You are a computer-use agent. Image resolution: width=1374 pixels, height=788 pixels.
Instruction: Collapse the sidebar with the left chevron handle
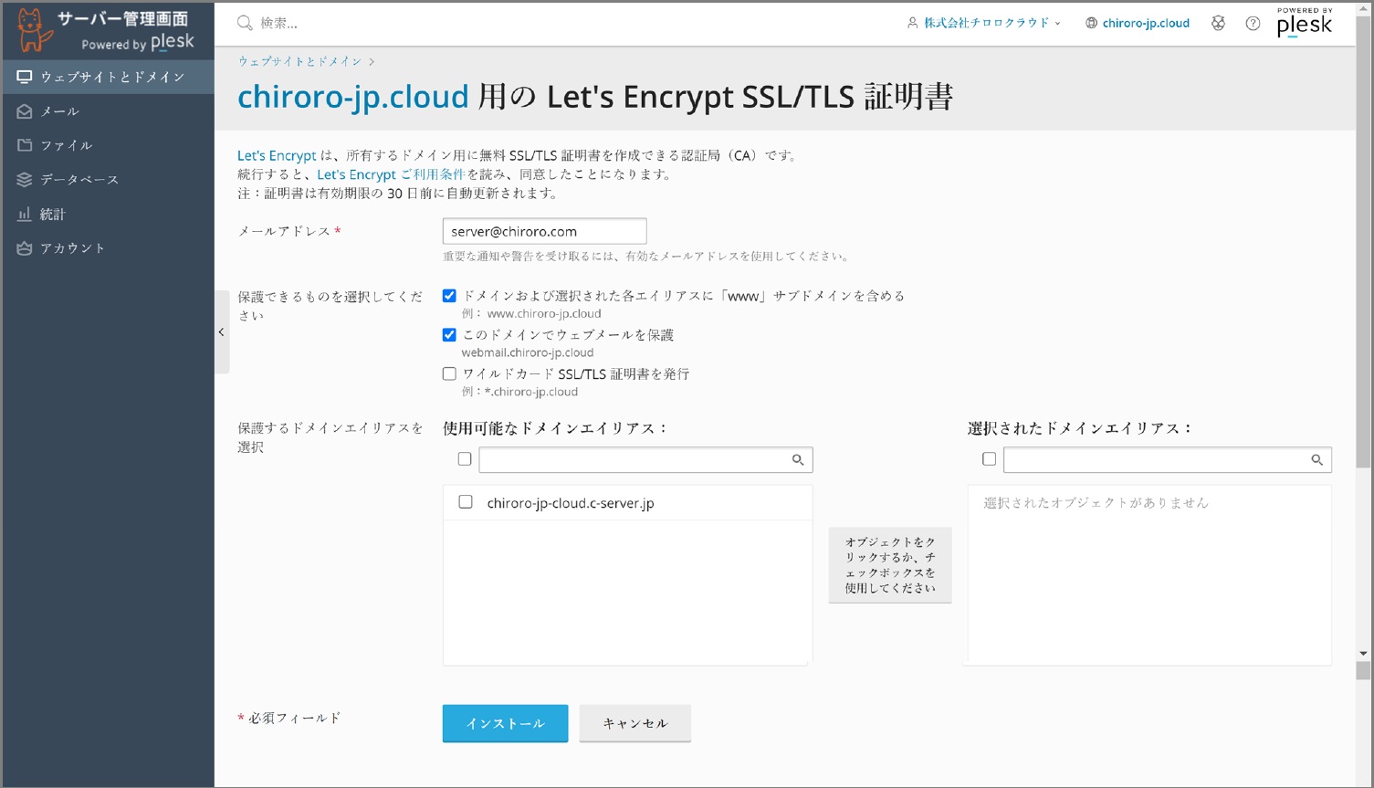[x=222, y=332]
